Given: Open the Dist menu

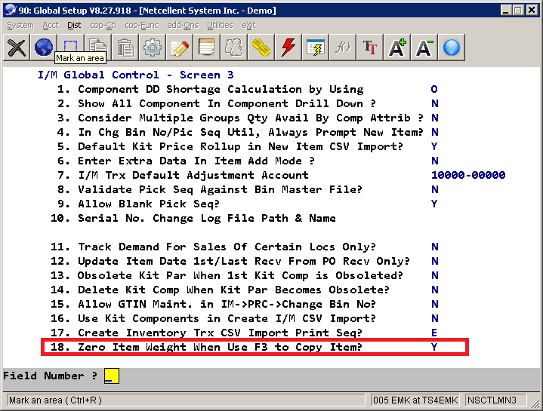Looking at the screenshot, I should 74,25.
